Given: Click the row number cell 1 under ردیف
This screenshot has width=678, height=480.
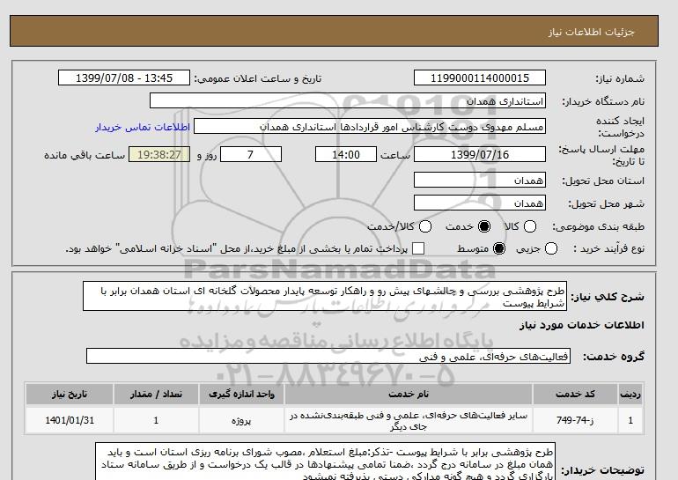Looking at the screenshot, I should coord(630,420).
